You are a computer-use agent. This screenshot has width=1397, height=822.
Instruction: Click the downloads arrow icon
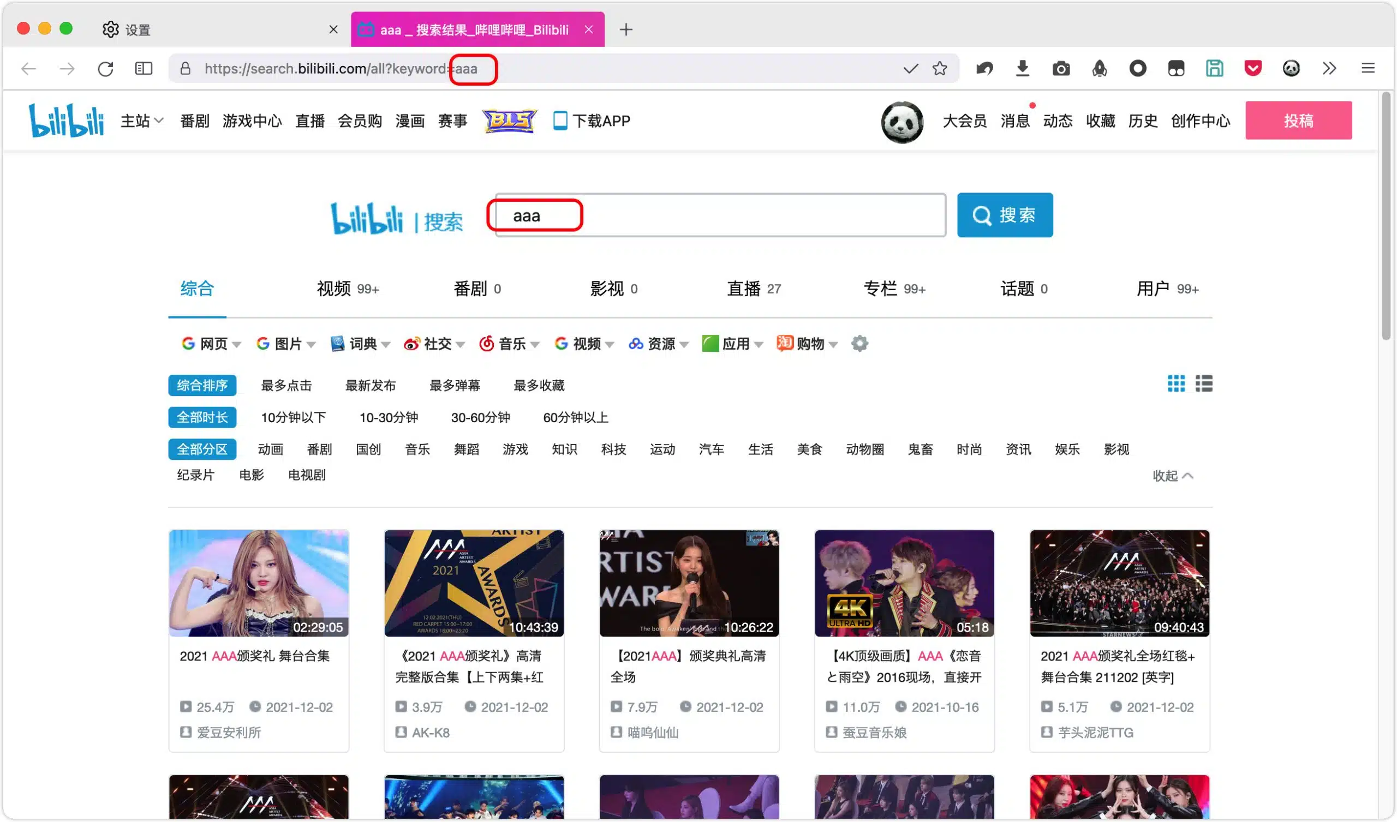click(1022, 69)
